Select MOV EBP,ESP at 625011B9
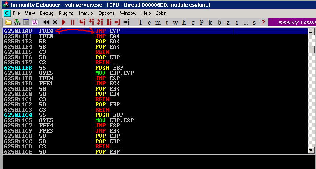The image size is (316, 169). point(114,73)
